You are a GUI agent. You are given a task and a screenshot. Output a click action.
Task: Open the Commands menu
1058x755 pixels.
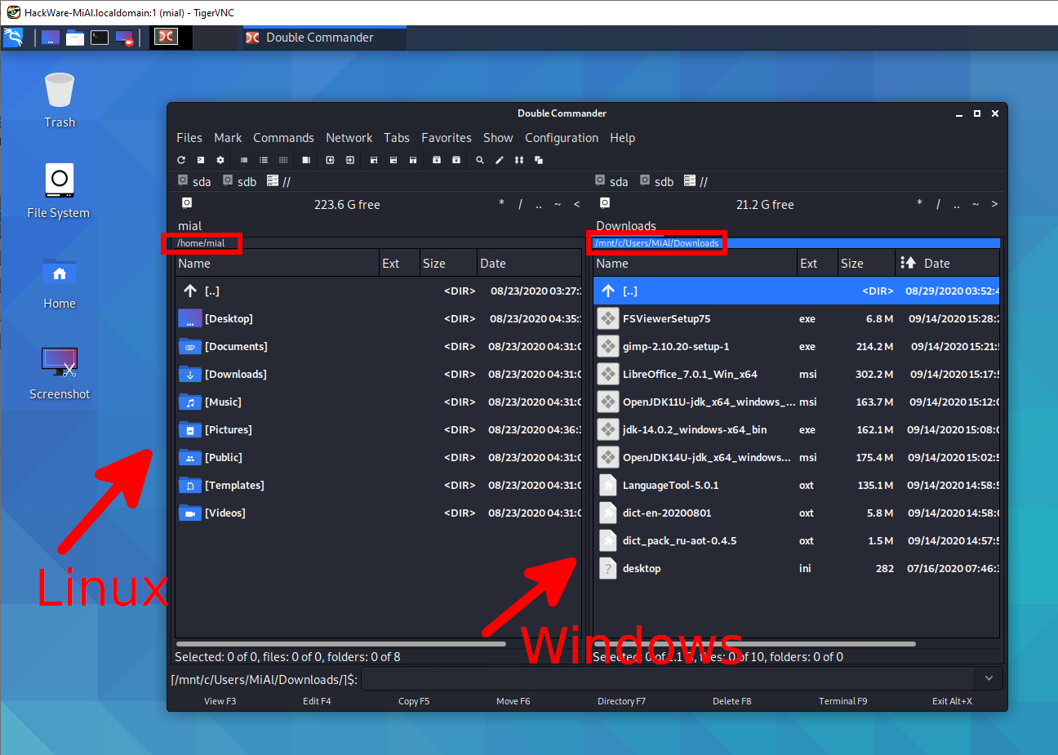coord(283,138)
